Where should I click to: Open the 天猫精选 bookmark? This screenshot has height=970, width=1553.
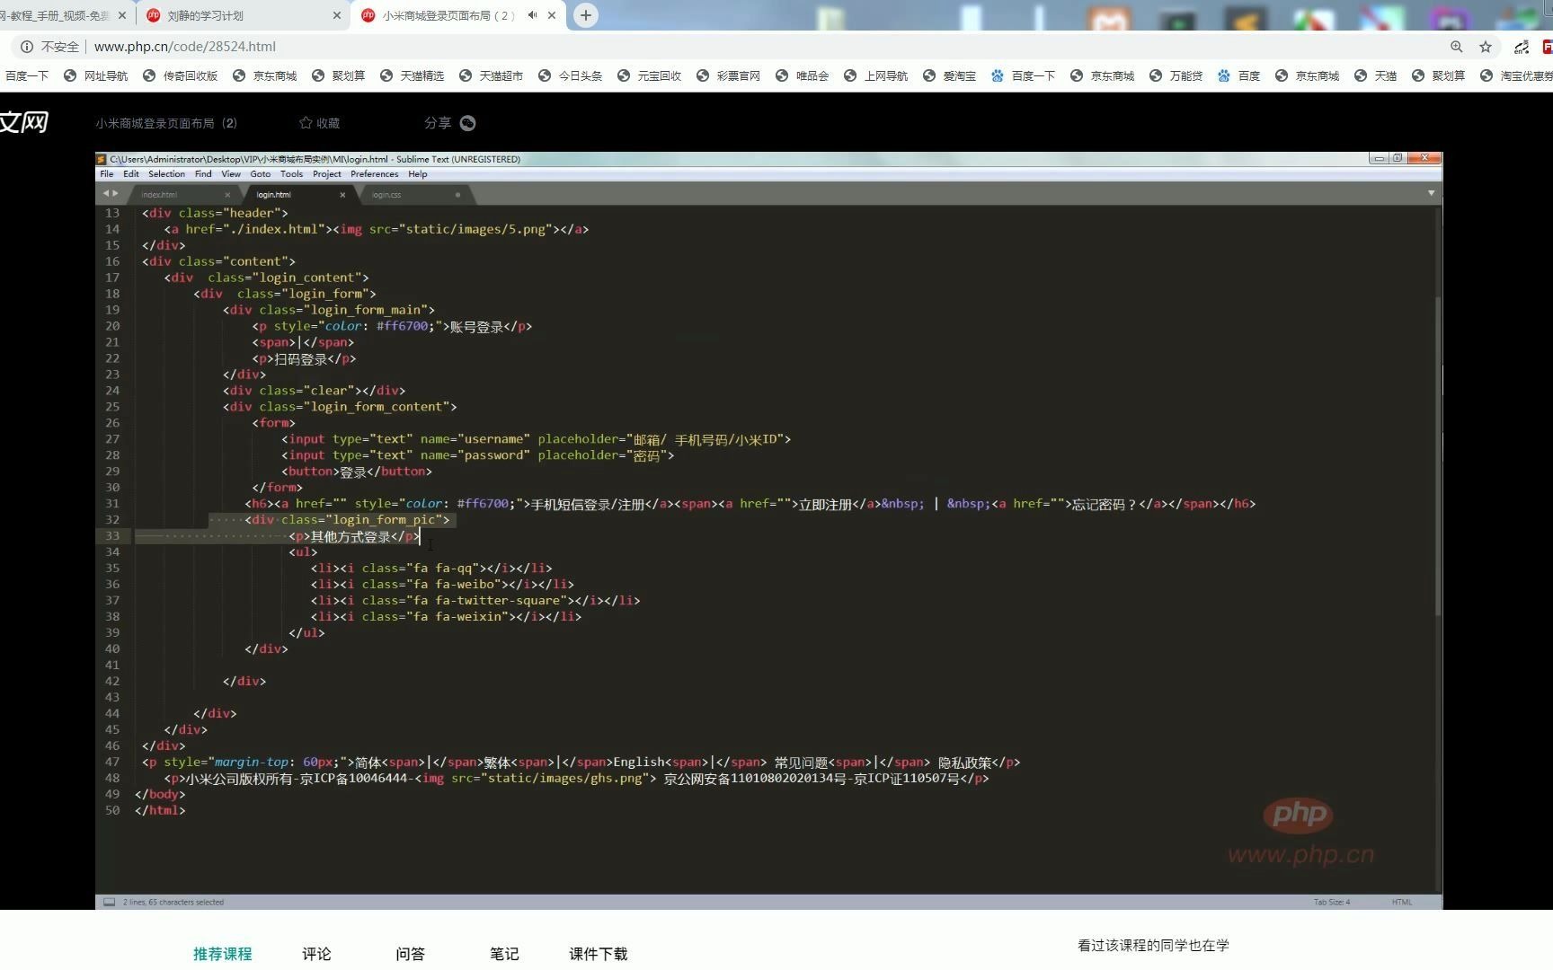point(413,75)
